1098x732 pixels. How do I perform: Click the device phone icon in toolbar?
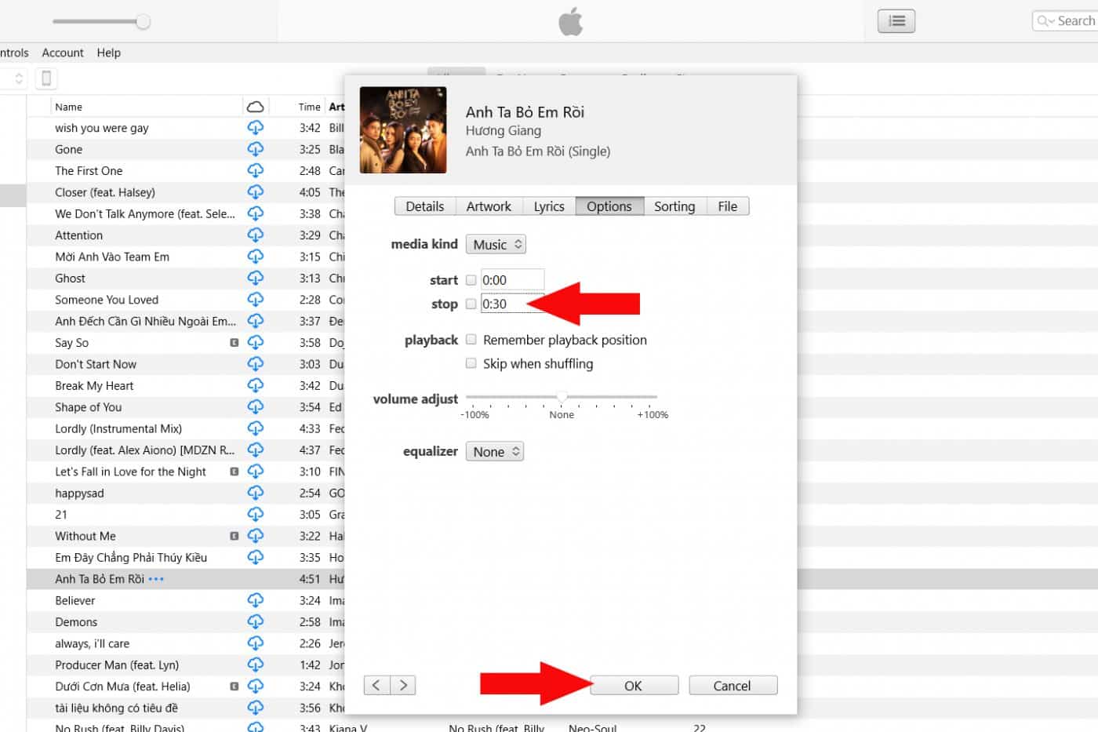tap(46, 78)
